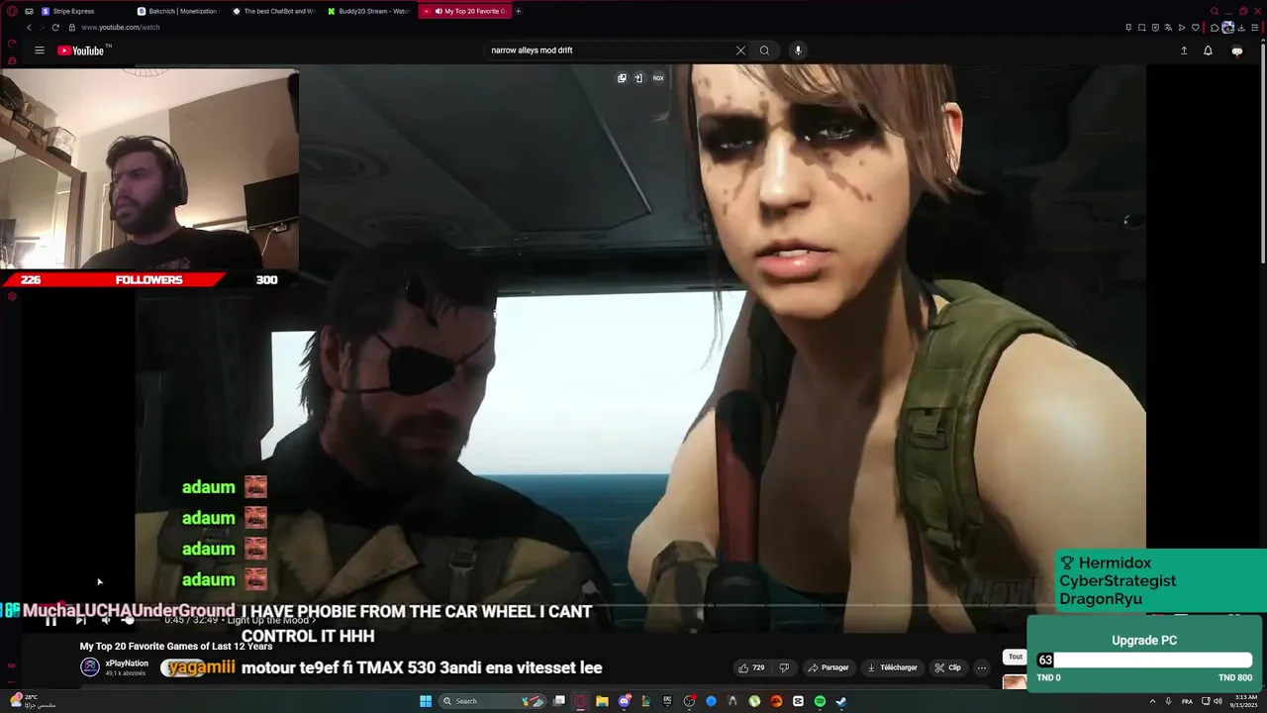
Task: Select the My Top 20 Favorite tab
Action: click(464, 11)
